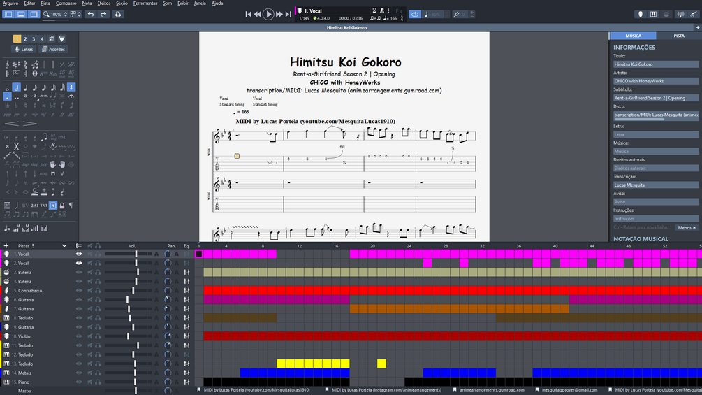Toggle the right inspector panel icon
This screenshot has width=702, height=395.
(34, 14)
